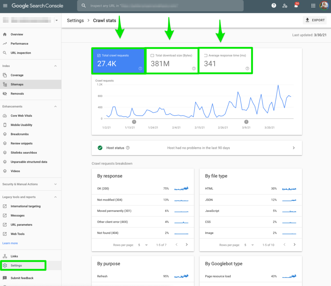Viewport: 331px width, 286px height.
Task: Click the chart annotation marker near 1/13/21
Action: (134, 122)
